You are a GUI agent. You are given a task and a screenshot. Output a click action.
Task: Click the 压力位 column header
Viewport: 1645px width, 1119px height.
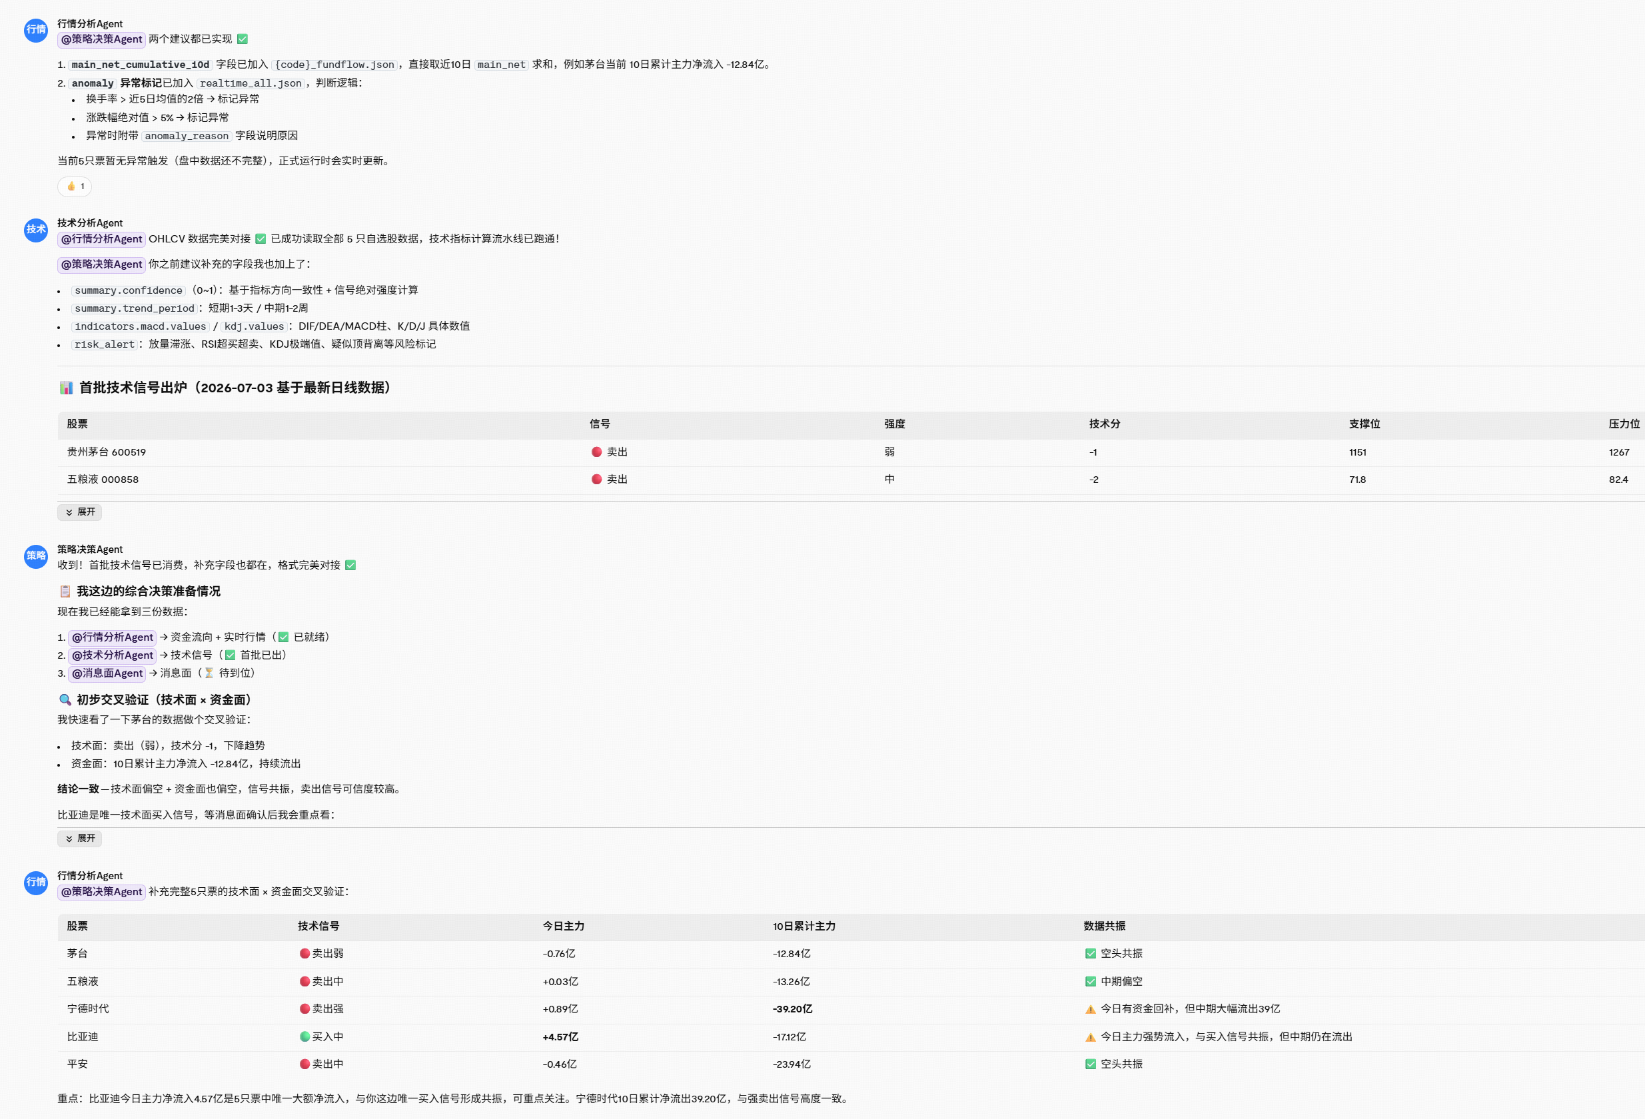(1624, 424)
